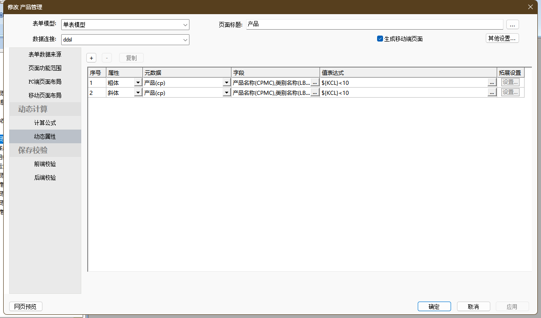This screenshot has width=541, height=318.
Task: Click the 确定 button
Action: pos(434,307)
